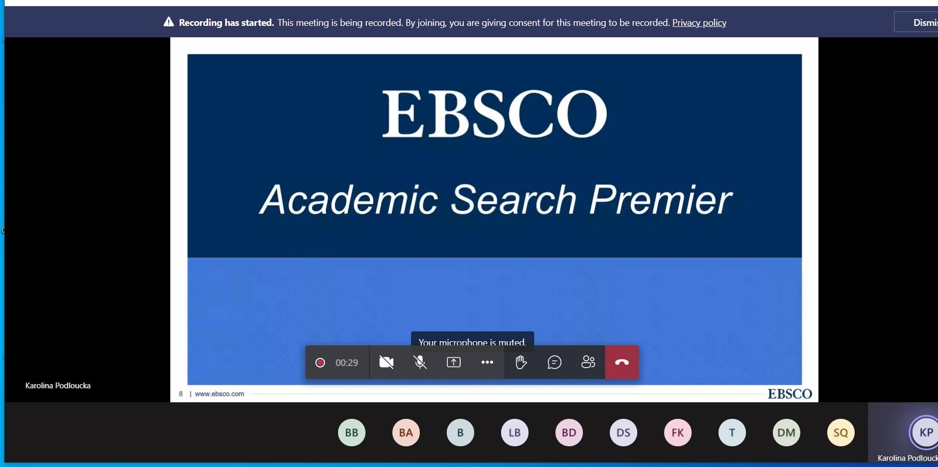Select the KP presenter avatar

tap(925, 432)
